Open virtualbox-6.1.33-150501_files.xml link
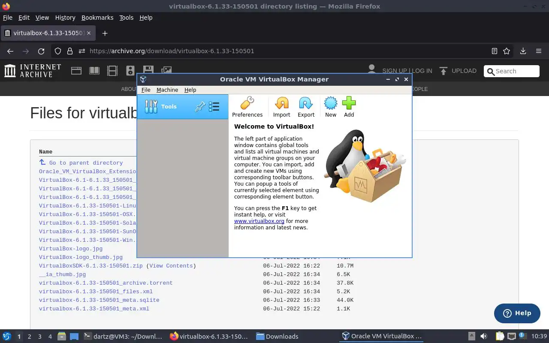 [x=96, y=292]
